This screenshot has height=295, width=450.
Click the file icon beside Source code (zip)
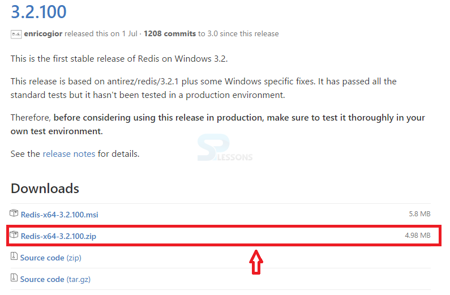click(x=14, y=257)
